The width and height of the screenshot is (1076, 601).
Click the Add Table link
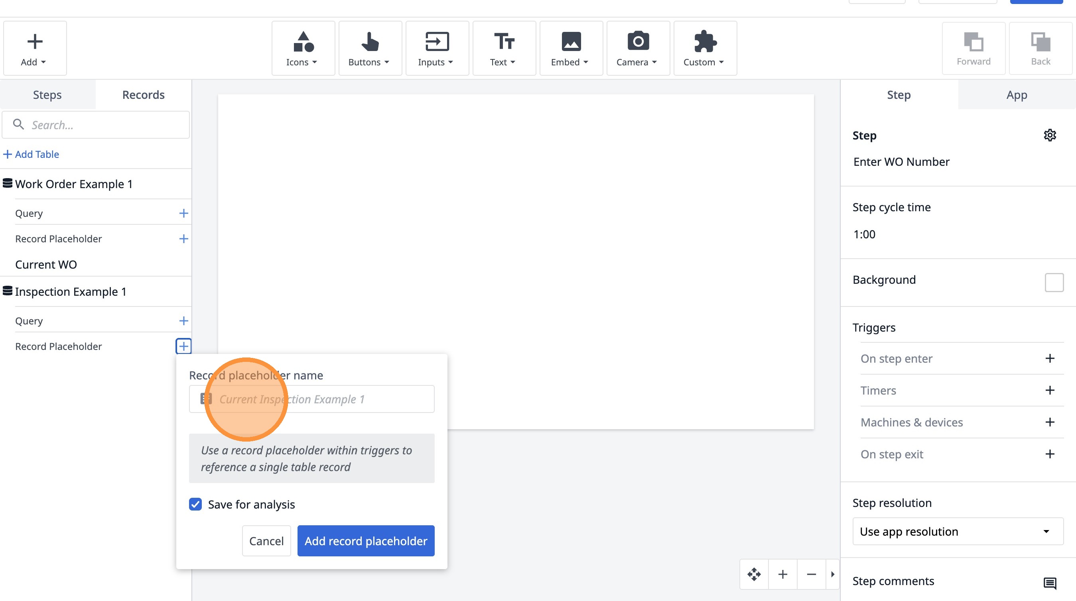(x=32, y=154)
